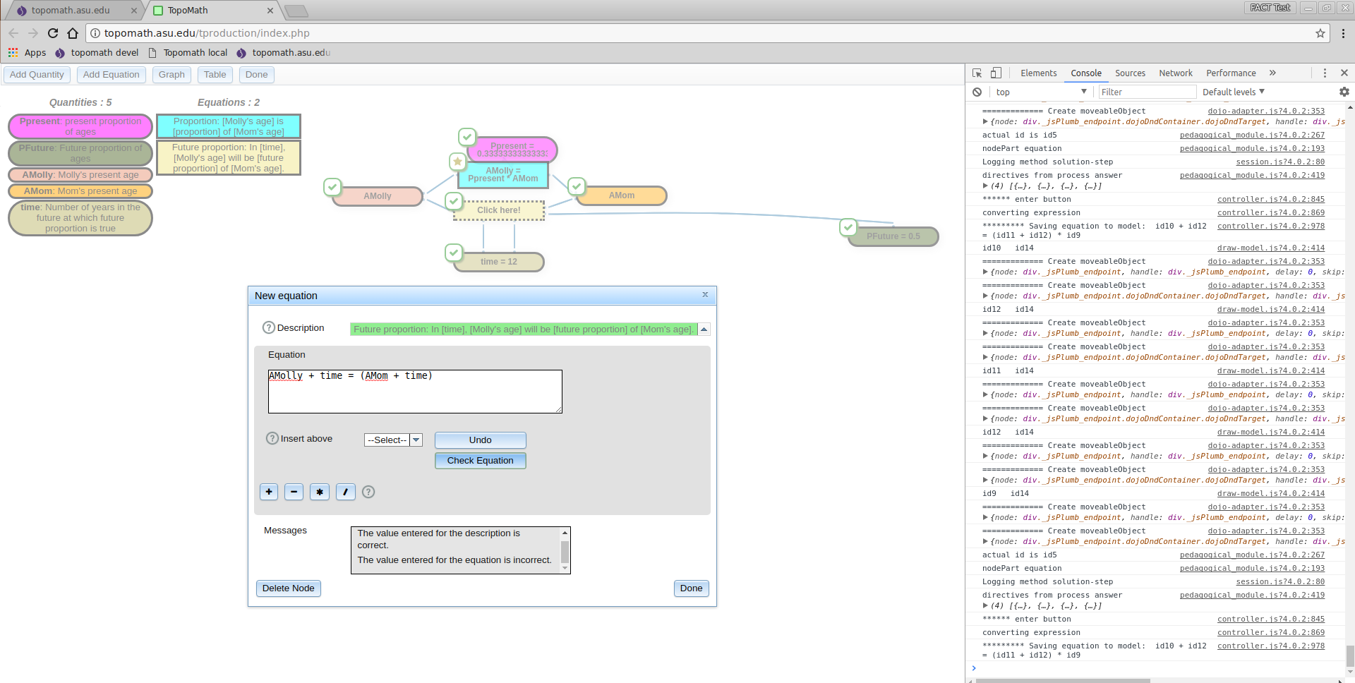1355x683 pixels.
Task: Go to the browser home page icon
Action: [x=73, y=33]
